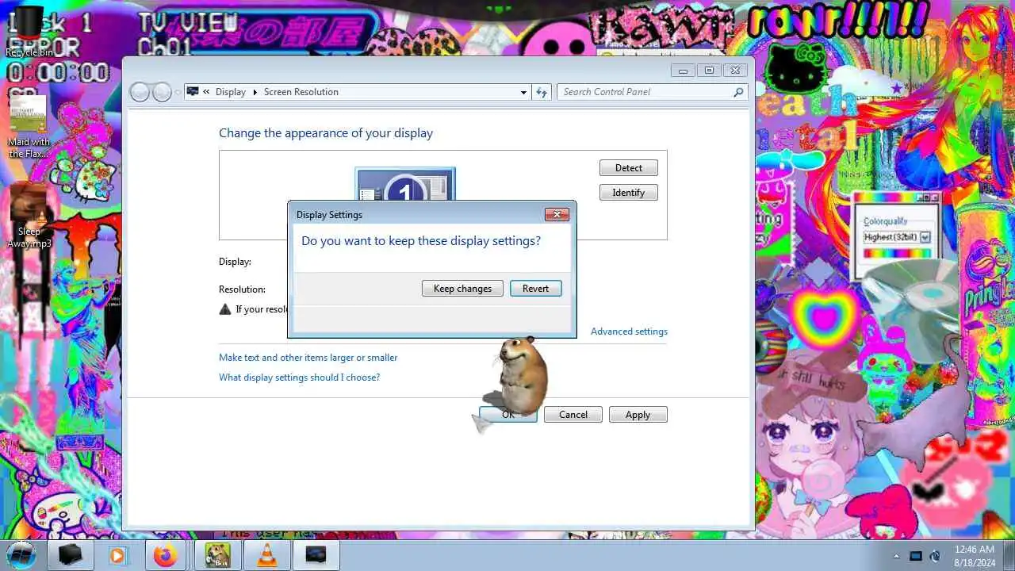This screenshot has height=571, width=1015.
Task: Click the Display breadcrumb in address bar
Action: coord(230,92)
